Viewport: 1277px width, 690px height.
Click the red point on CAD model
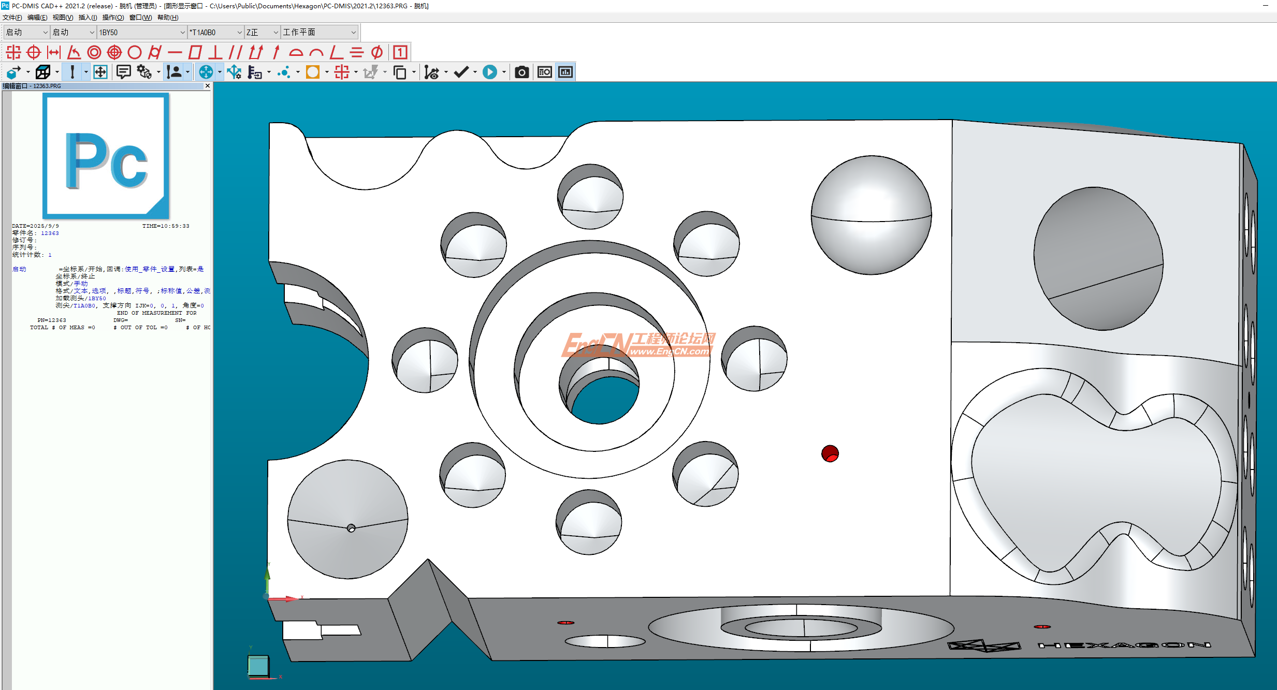(830, 453)
